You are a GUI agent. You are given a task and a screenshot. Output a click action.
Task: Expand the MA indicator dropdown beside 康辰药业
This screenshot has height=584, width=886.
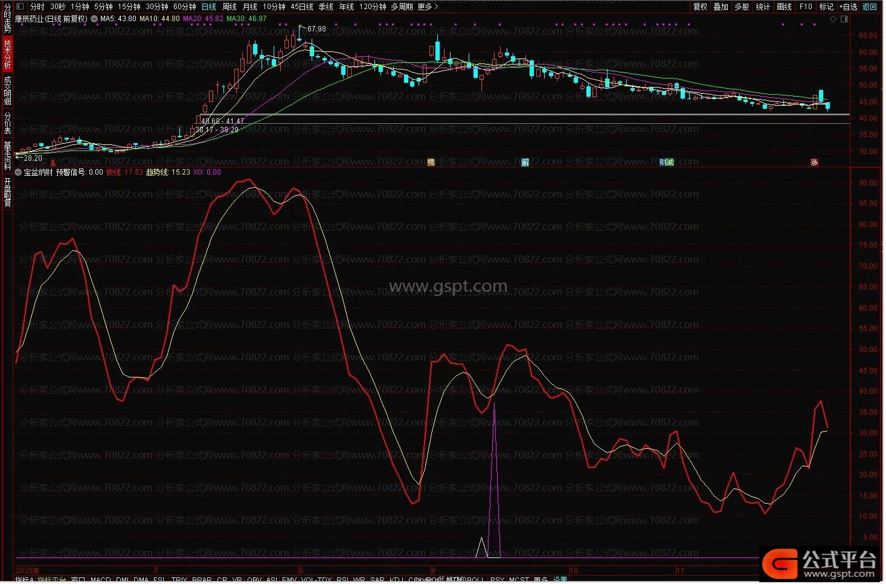click(94, 19)
